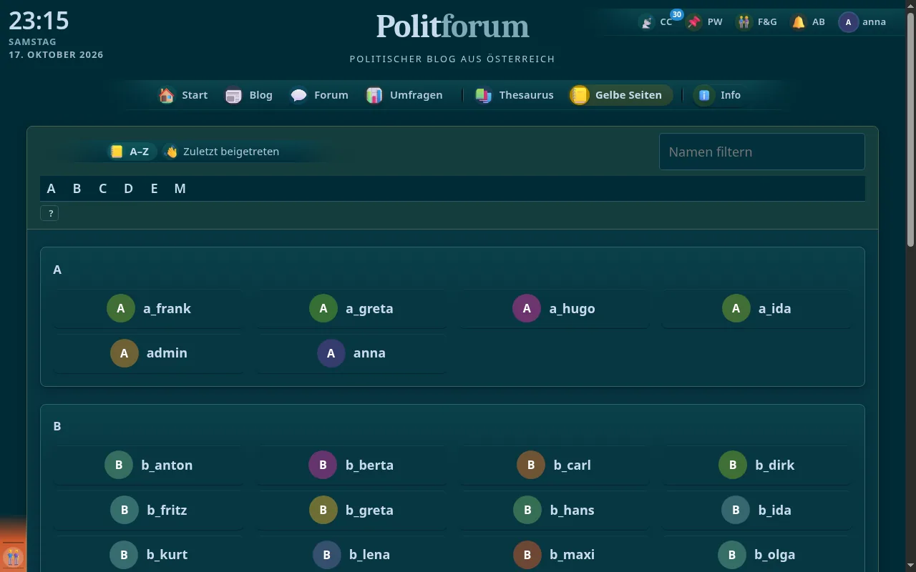This screenshot has width=916, height=572.
Task: Open user b_dirk's profile
Action: (756, 465)
